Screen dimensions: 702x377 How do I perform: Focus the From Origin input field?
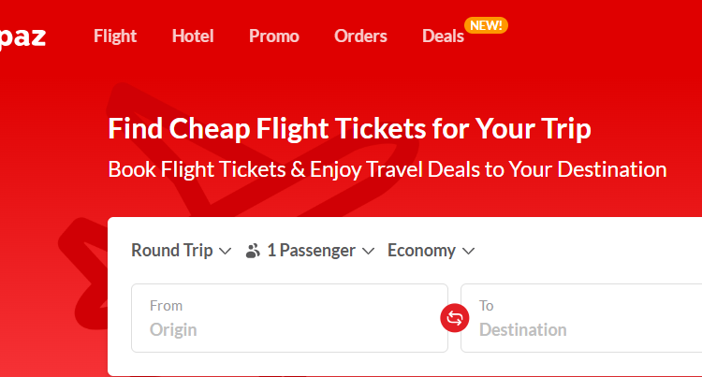point(289,318)
